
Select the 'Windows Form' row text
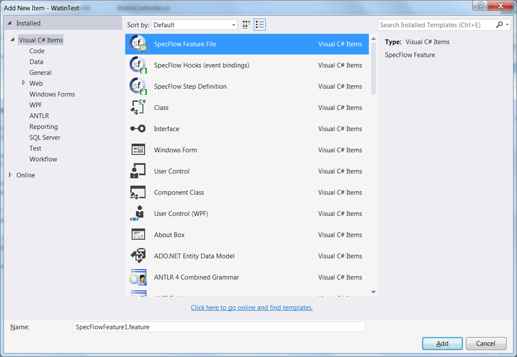(x=175, y=150)
